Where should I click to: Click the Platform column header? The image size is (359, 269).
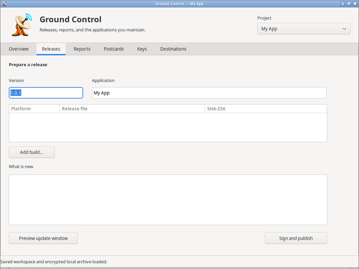coord(34,109)
